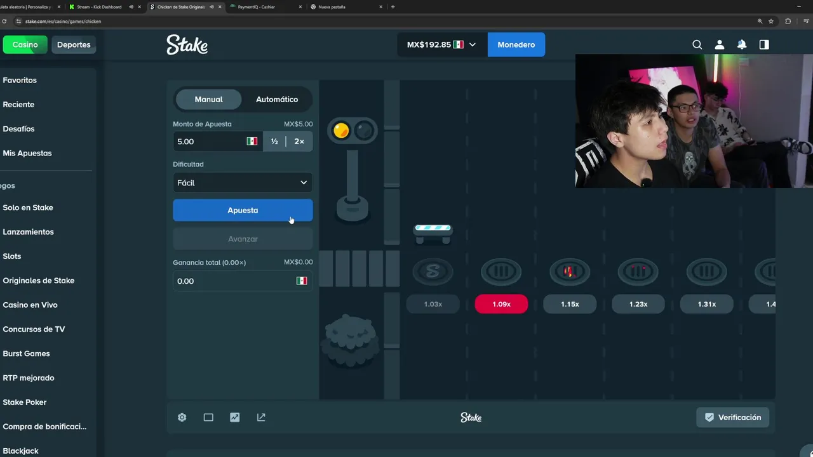Open Favoritos in the sidebar
The width and height of the screenshot is (813, 457).
pos(20,80)
